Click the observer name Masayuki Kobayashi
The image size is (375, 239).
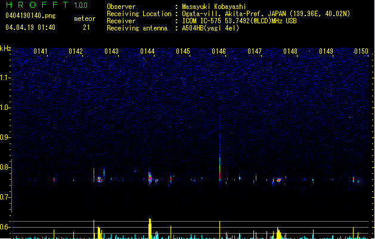[x=214, y=7]
